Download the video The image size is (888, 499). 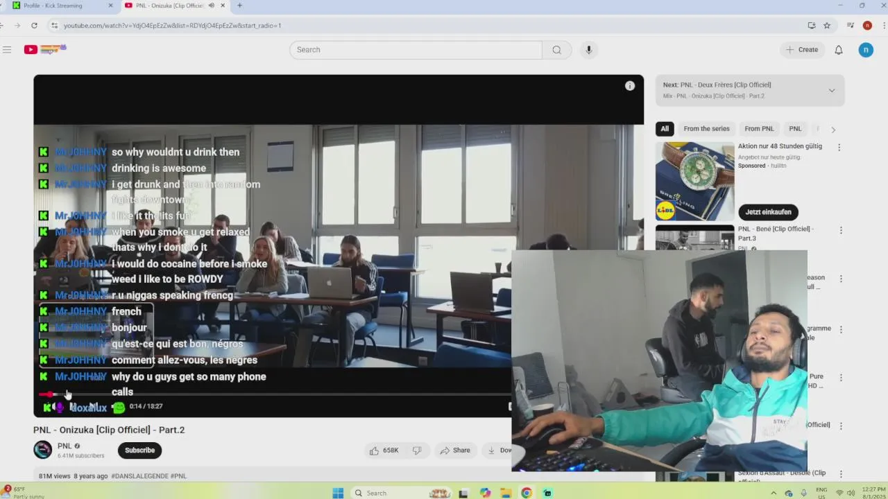[499, 450]
